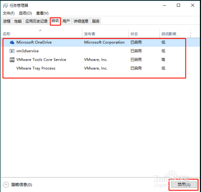The height and width of the screenshot is (192, 201).
Task: Sort by the 发布者 column header
Action: pyautogui.click(x=90, y=34)
